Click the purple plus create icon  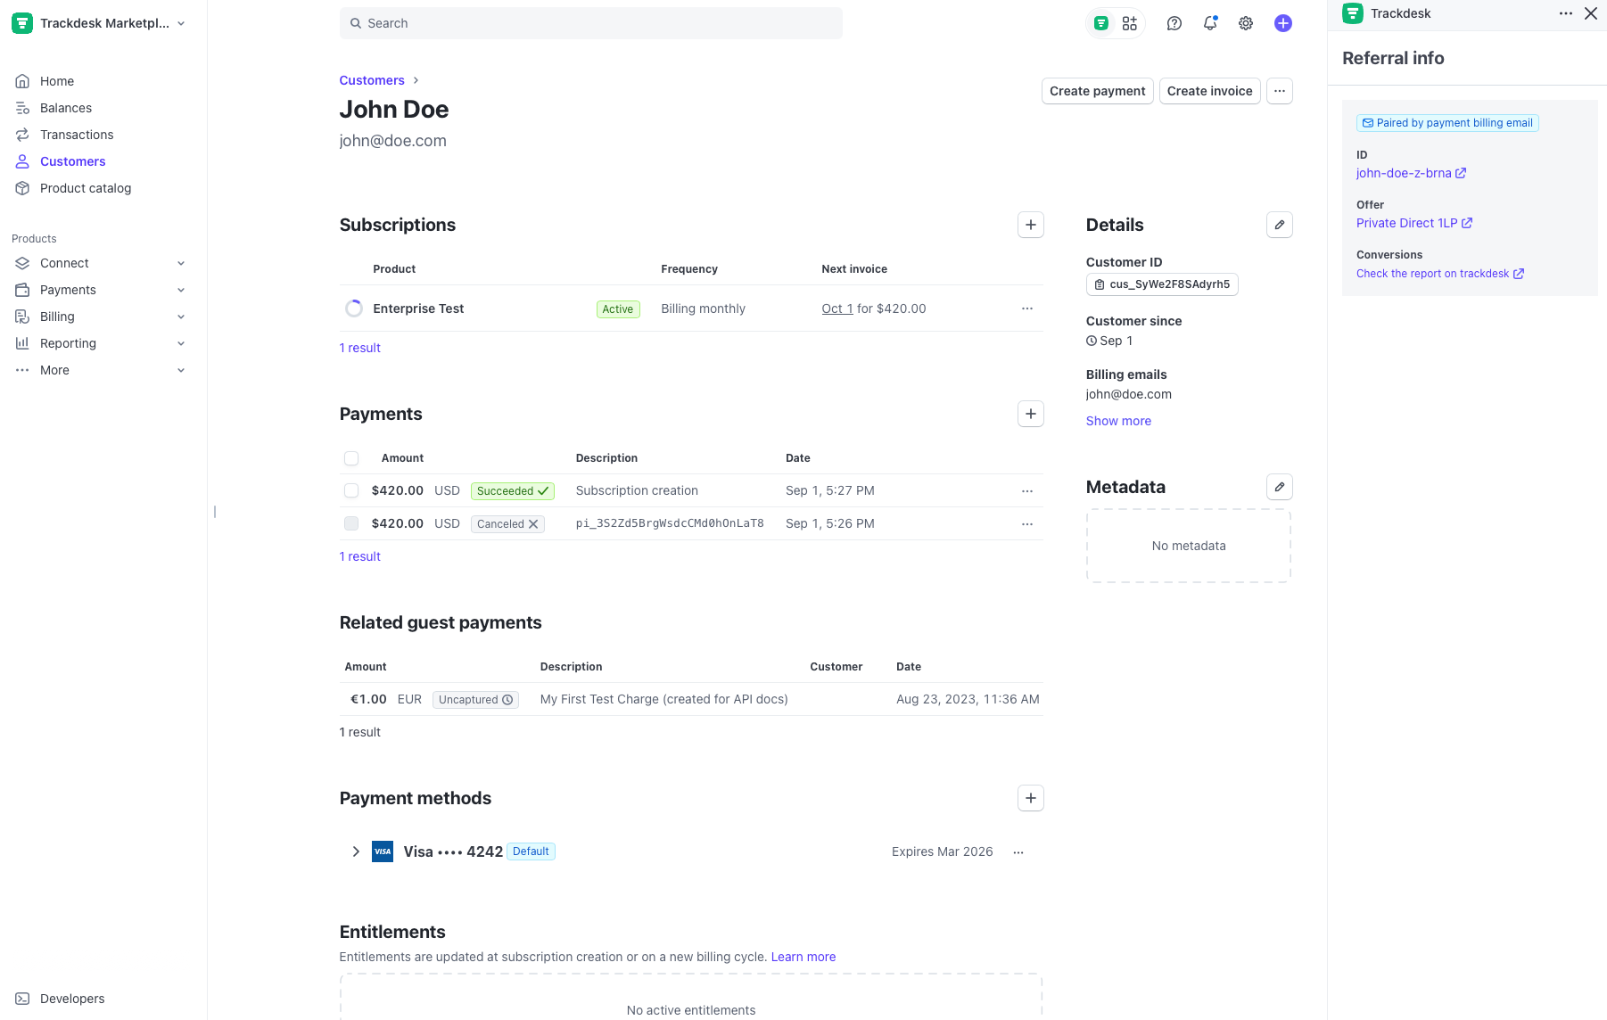coord(1282,23)
